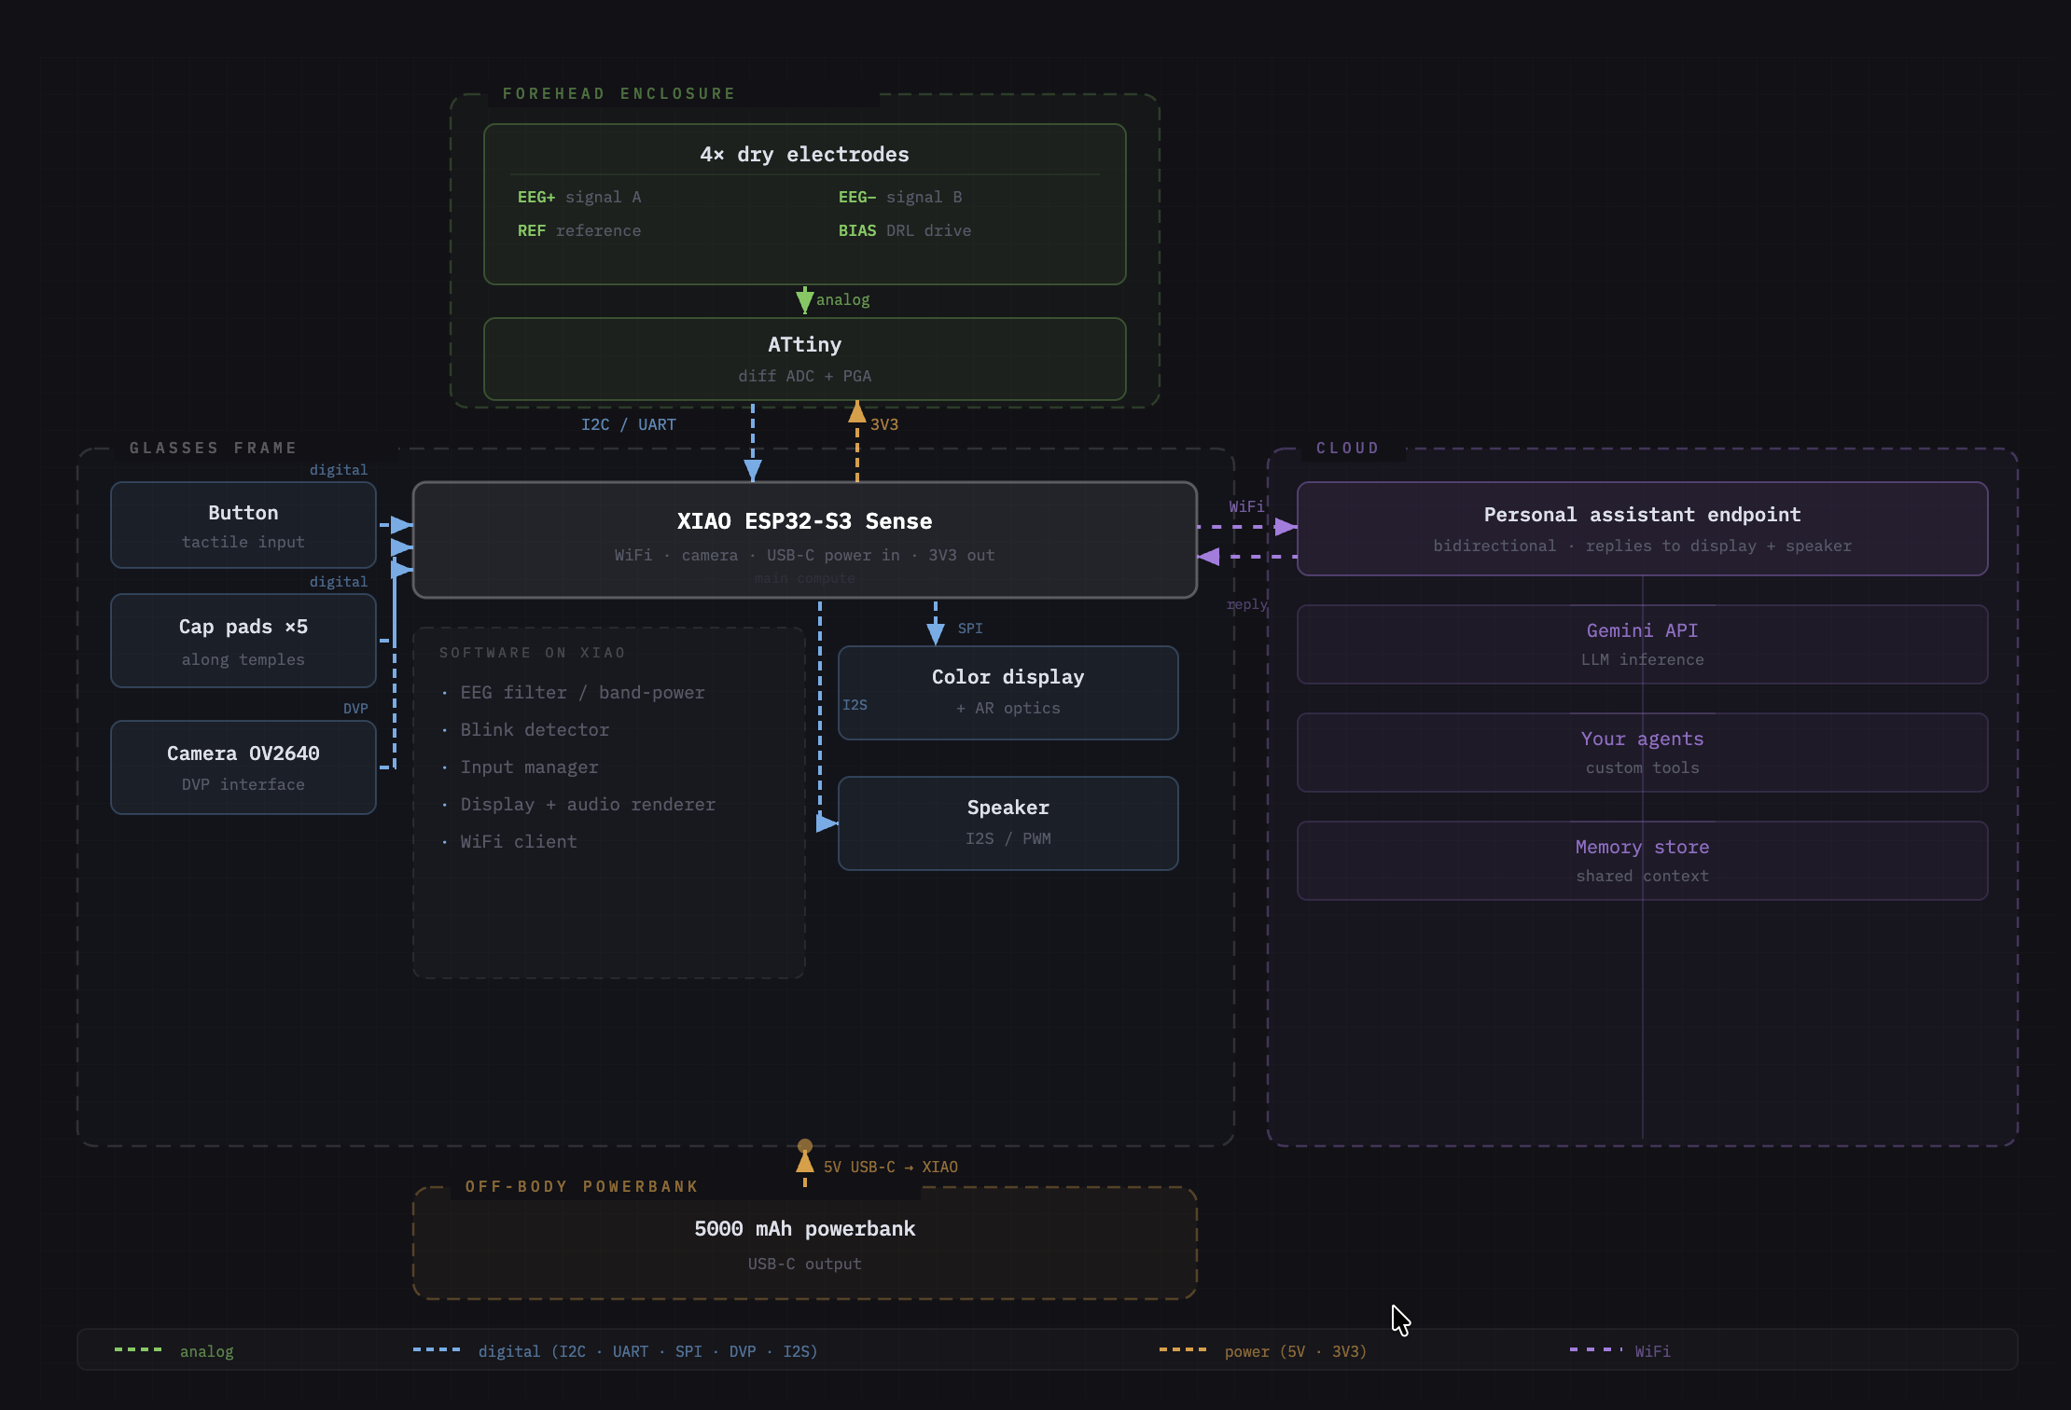This screenshot has width=2071, height=1410.
Task: Toggle the WiFi legend marker
Action: pos(1593,1350)
